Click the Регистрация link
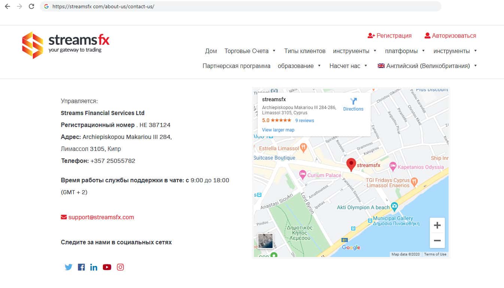This screenshot has height=288, width=504. click(389, 36)
